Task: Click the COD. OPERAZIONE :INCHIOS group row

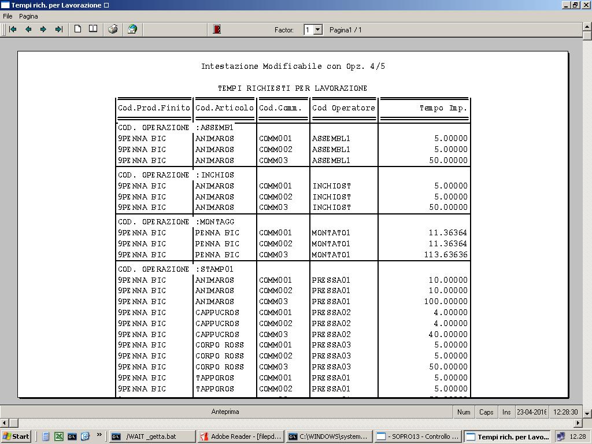Action: click(176, 175)
